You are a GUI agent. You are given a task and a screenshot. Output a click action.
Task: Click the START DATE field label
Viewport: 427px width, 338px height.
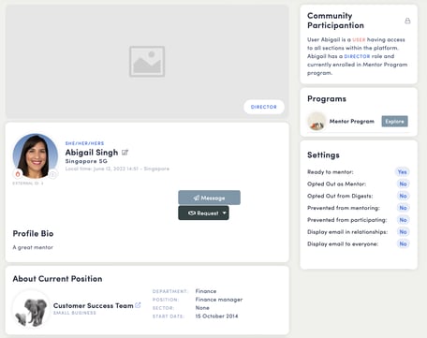coord(169,316)
